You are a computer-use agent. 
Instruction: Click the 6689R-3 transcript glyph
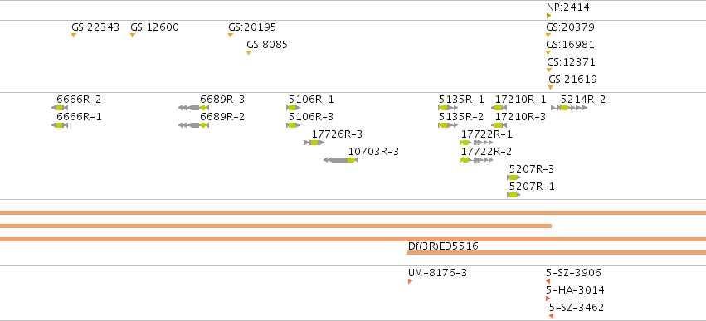(x=193, y=108)
